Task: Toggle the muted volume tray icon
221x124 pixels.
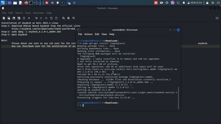Action: tap(178, 3)
